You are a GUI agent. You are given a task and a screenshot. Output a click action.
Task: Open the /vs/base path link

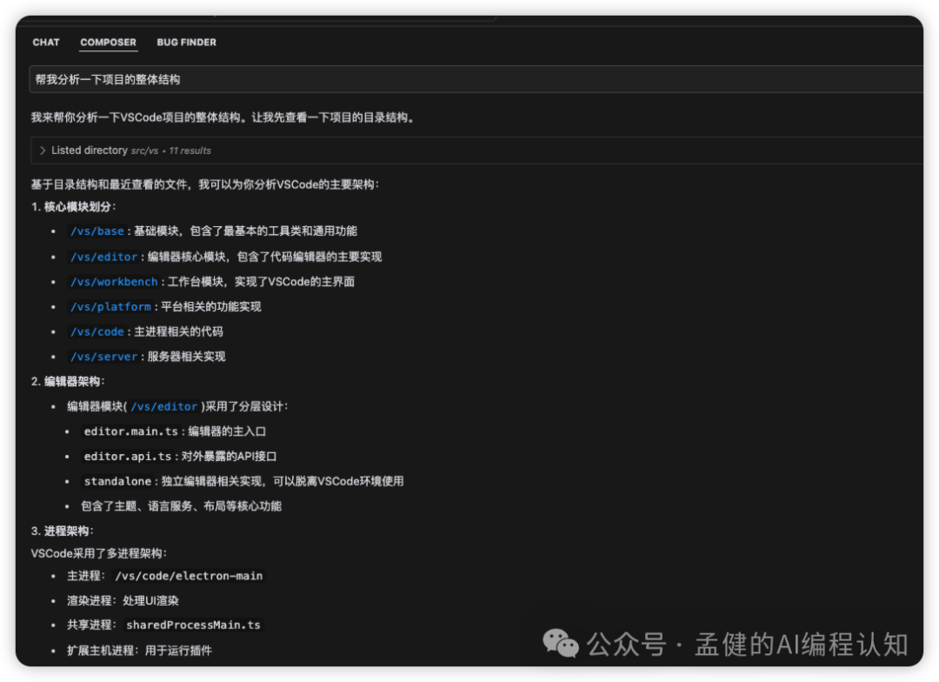(97, 231)
